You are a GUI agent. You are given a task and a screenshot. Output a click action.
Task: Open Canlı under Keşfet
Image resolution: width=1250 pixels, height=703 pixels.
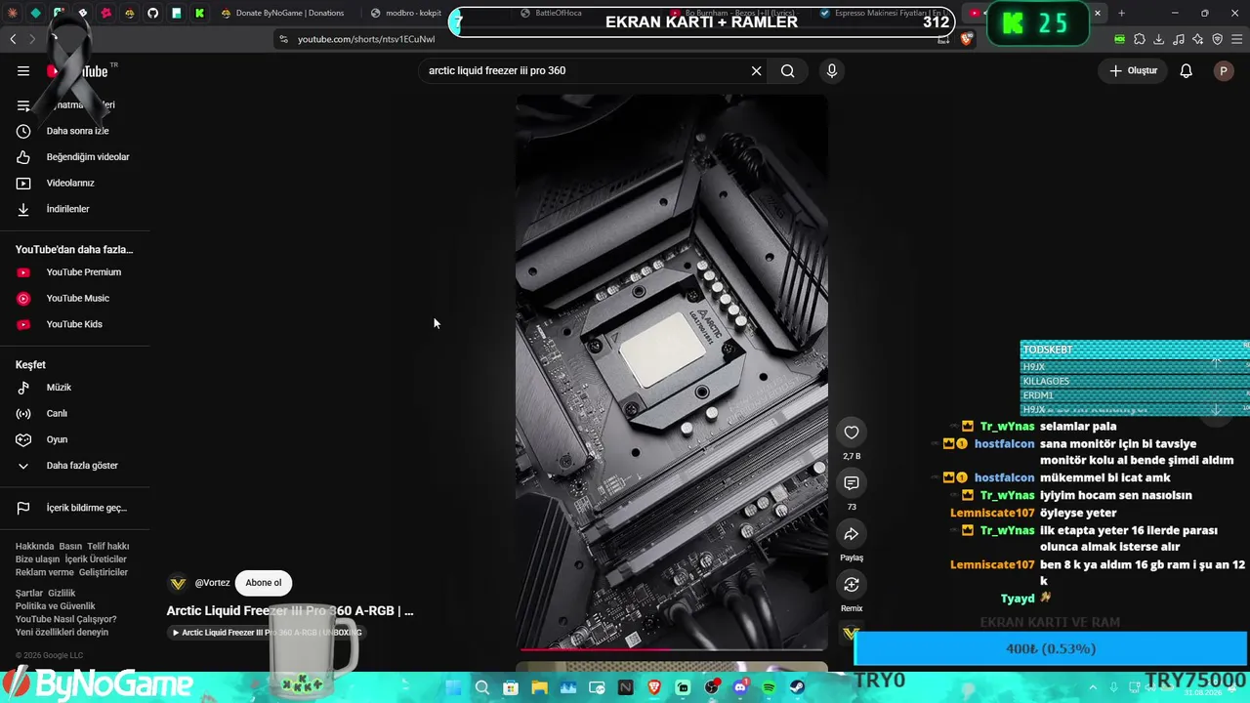click(x=77, y=414)
